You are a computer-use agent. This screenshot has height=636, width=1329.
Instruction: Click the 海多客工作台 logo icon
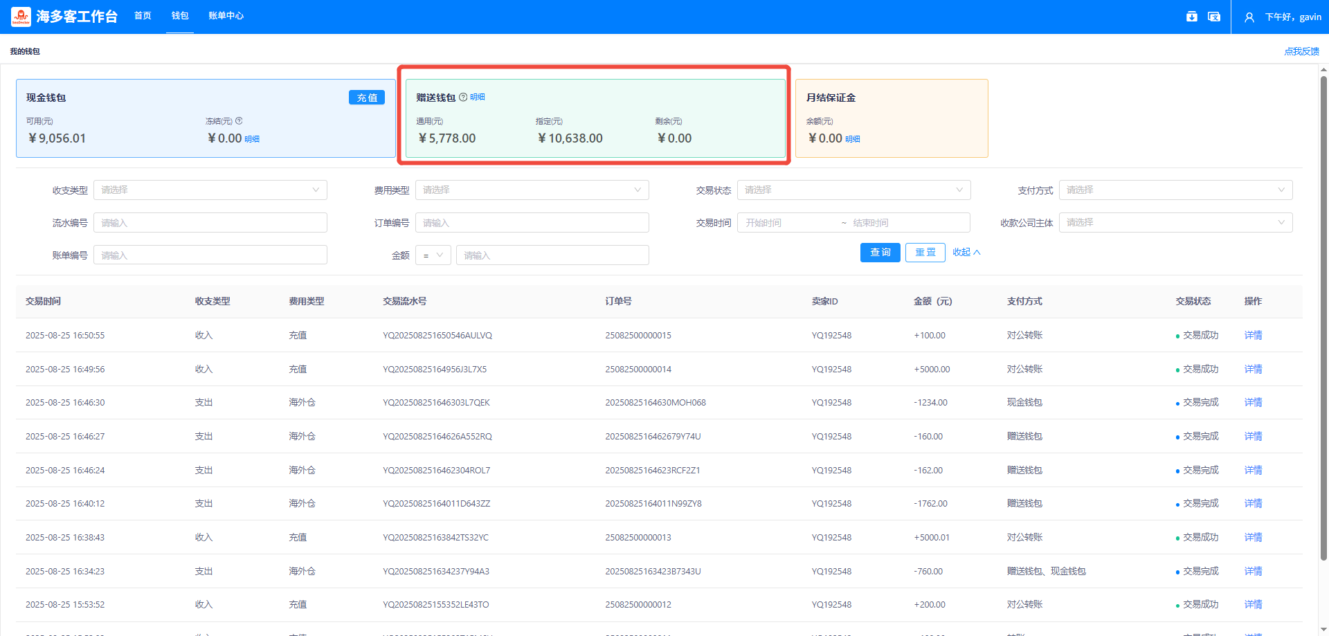[21, 17]
